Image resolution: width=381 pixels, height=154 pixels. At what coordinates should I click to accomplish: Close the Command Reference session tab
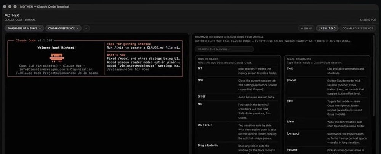coord(77,29)
